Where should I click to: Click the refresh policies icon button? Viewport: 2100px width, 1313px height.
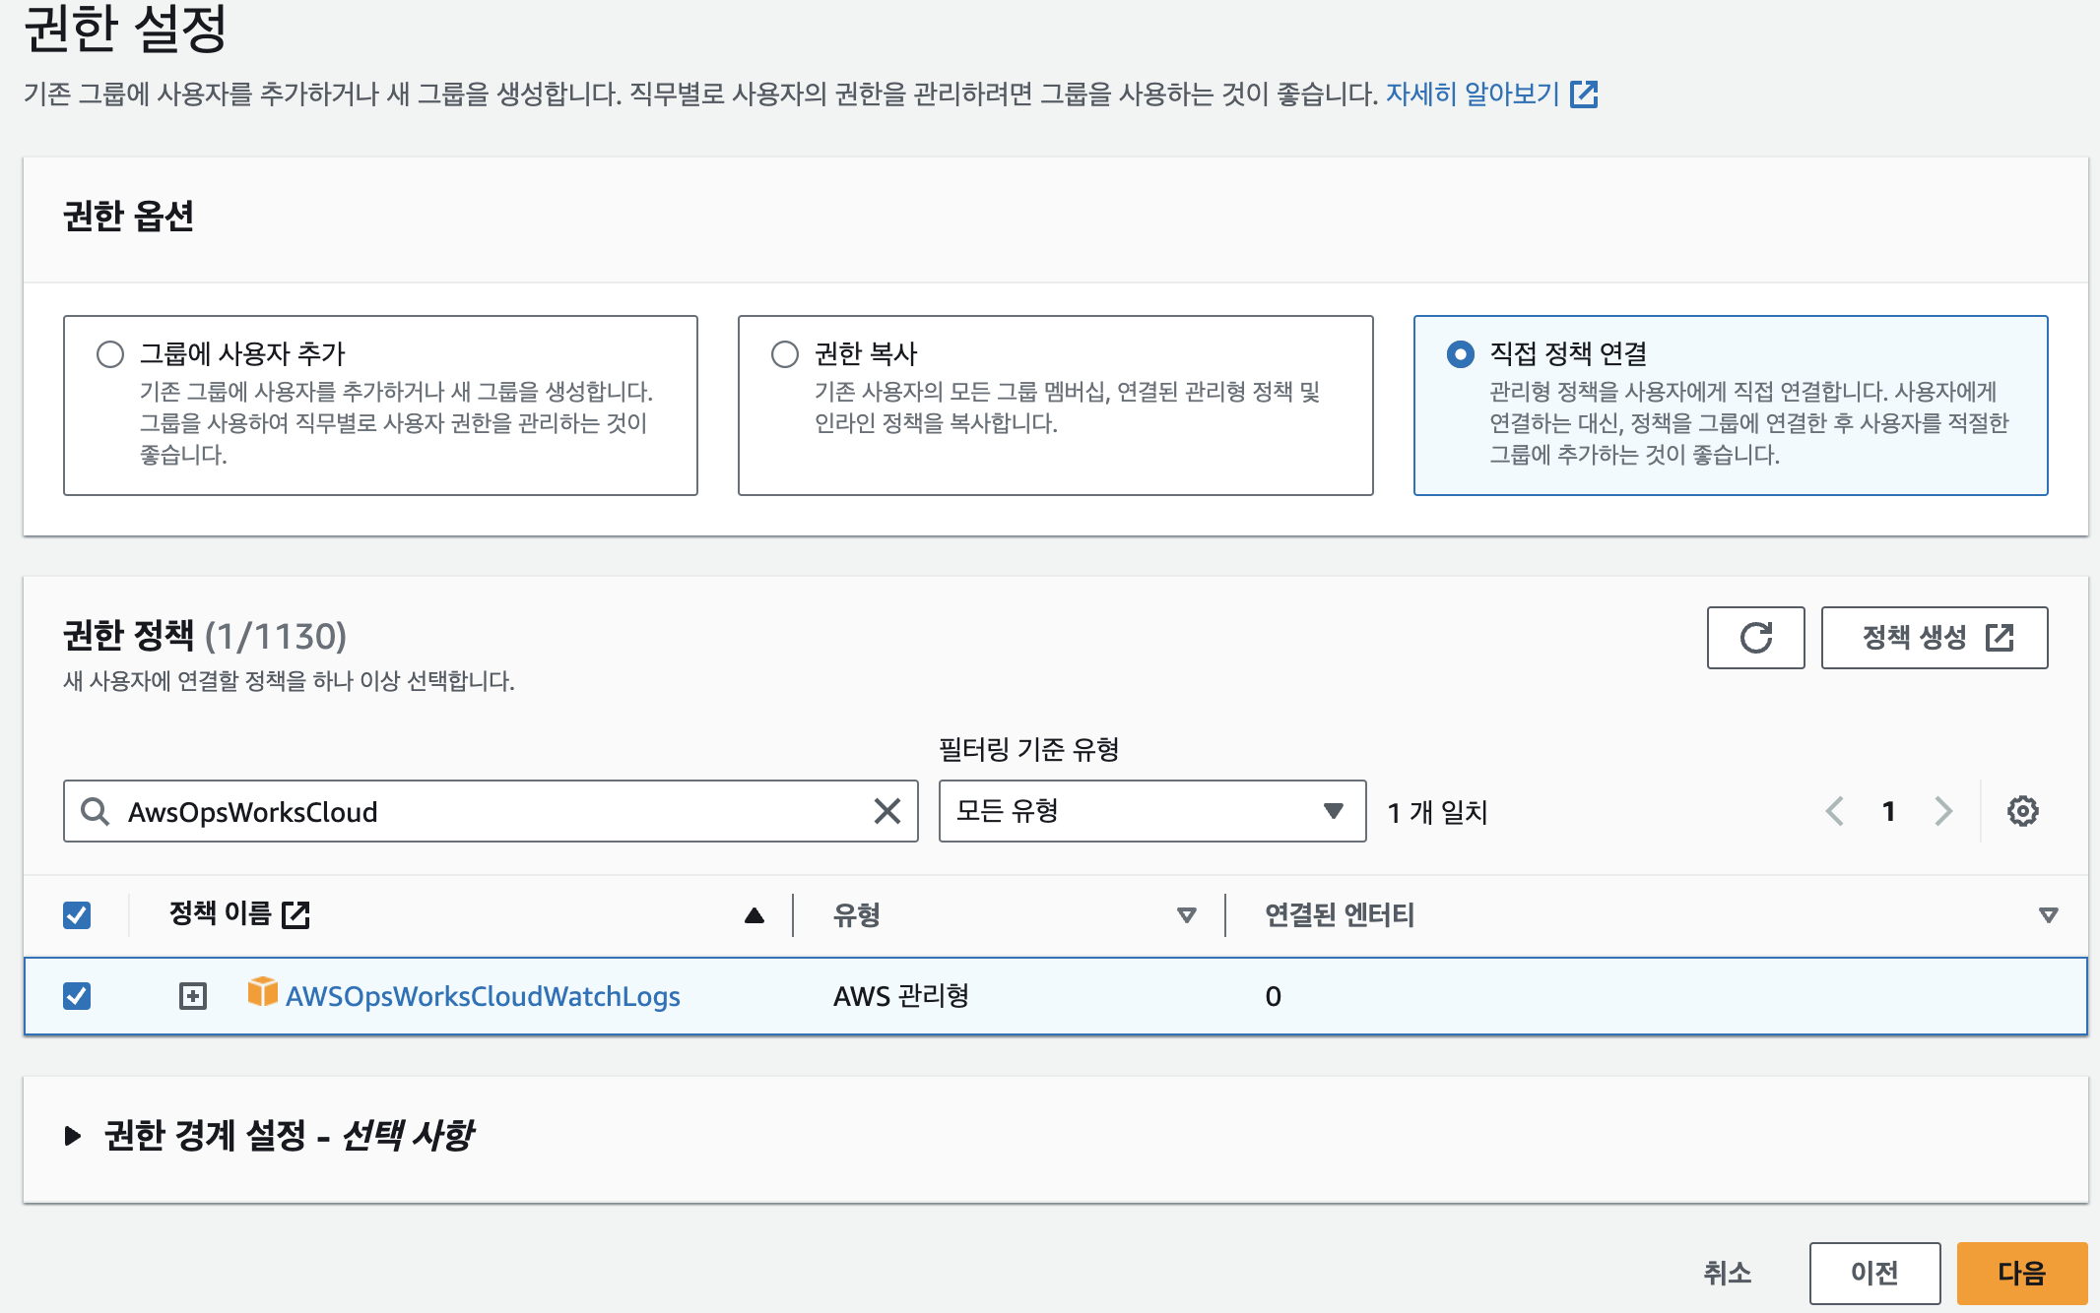pyautogui.click(x=1755, y=638)
